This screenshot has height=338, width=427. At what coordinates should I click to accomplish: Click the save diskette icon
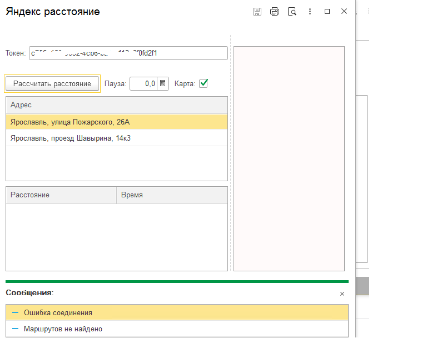click(x=257, y=12)
